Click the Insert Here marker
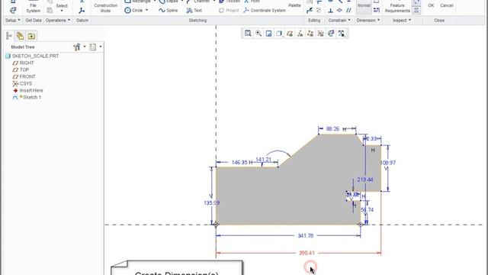 coord(27,90)
